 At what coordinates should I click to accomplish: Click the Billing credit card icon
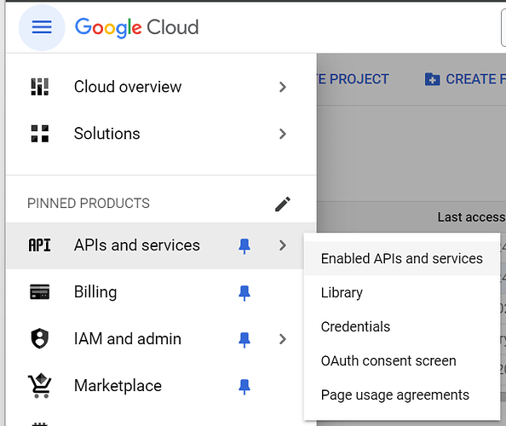[40, 291]
